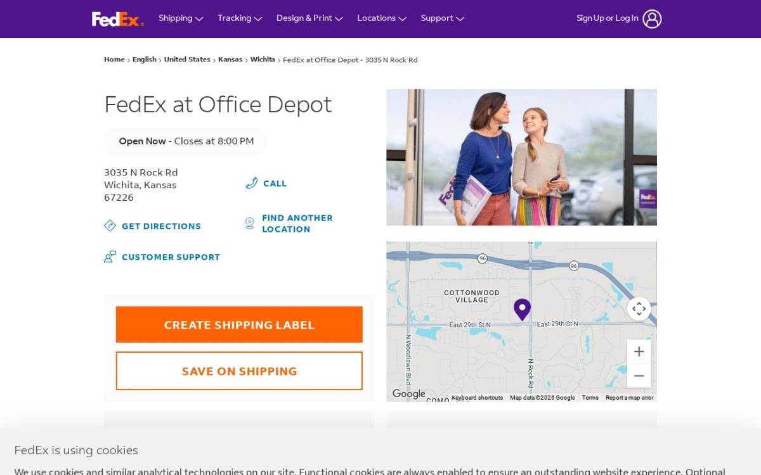This screenshot has height=475, width=761.
Task: Zoom in on the map
Action: [x=639, y=351]
